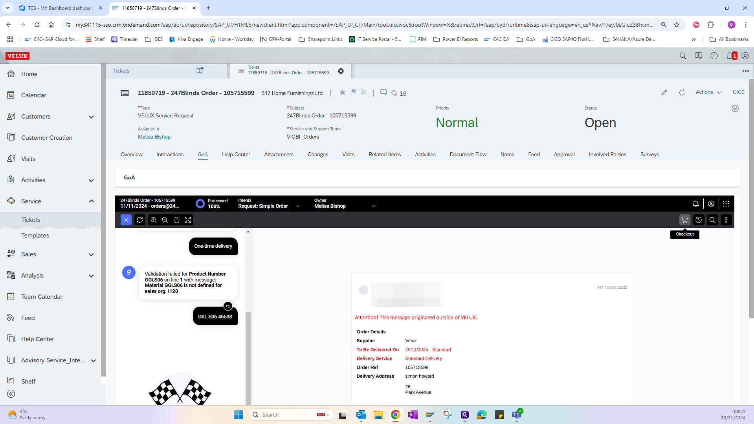754x424 pixels.
Task: Zoom out on the GoA document
Action: coord(165,220)
